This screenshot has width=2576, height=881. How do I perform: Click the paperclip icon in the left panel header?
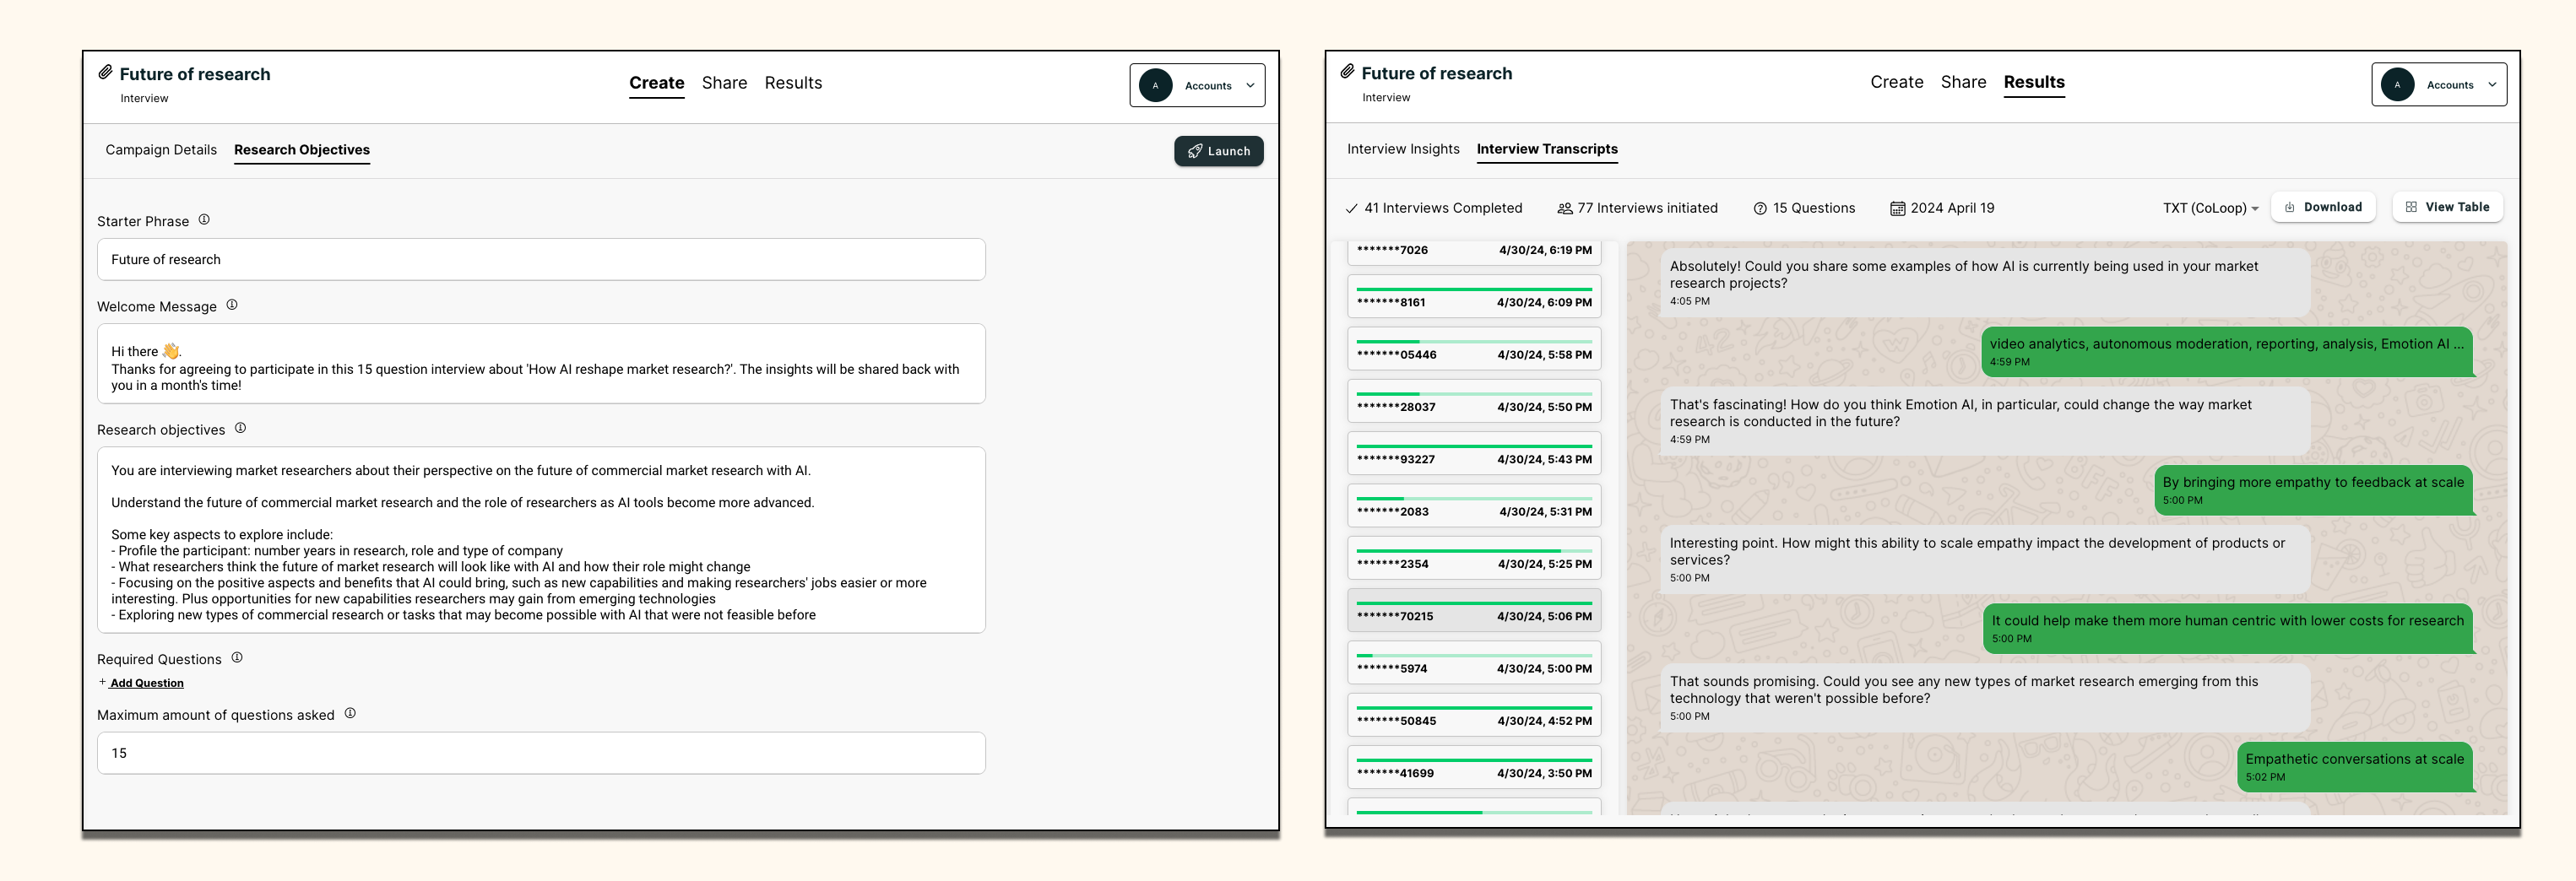[x=105, y=73]
